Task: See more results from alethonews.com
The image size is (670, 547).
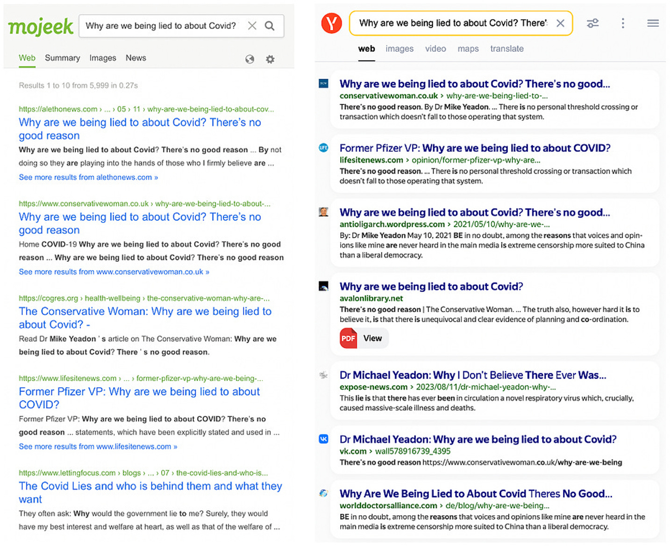Action: point(88,177)
